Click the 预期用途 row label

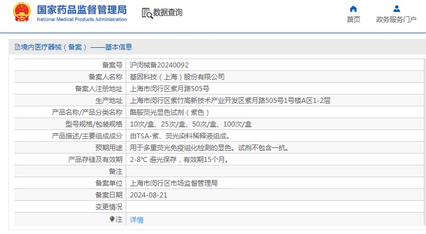[x=109, y=148]
